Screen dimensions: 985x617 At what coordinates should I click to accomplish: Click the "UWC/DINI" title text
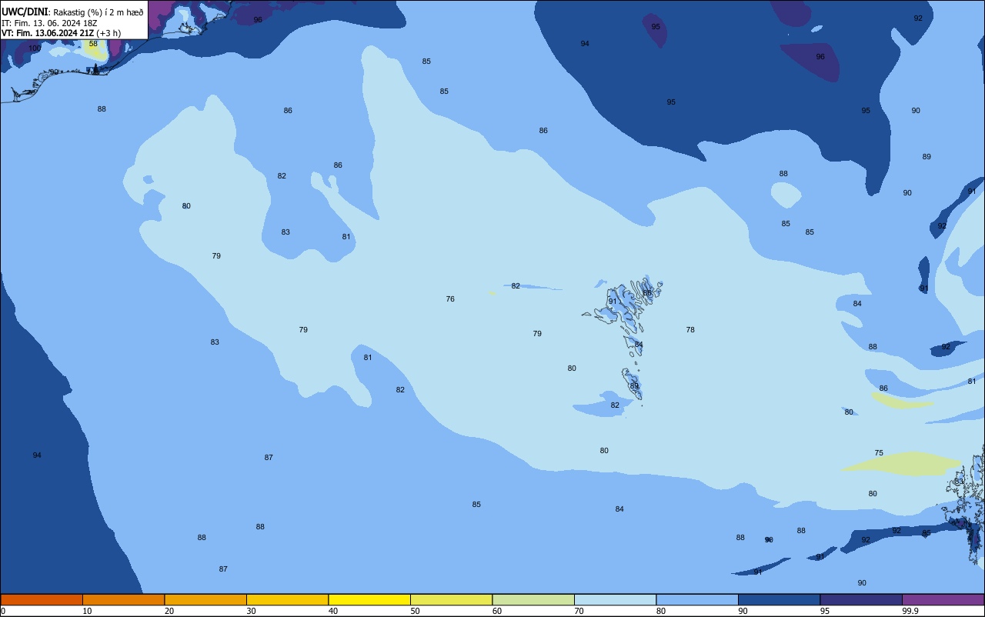click(25, 12)
